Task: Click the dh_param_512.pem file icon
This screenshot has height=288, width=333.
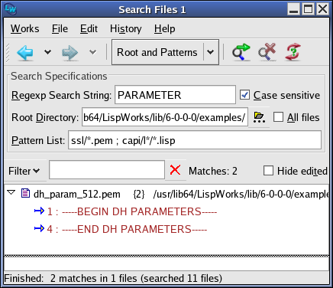Action: 25,194
